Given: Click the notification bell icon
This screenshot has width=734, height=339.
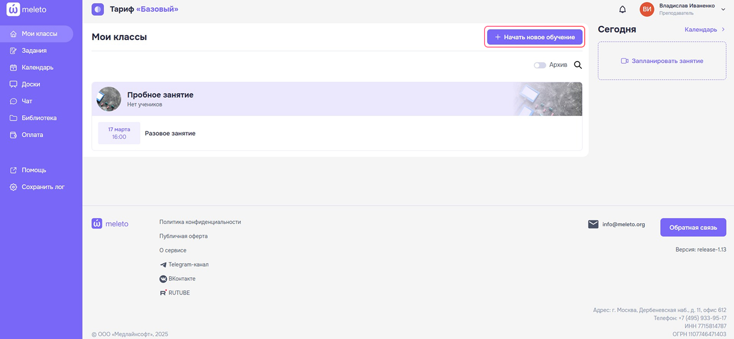Looking at the screenshot, I should 622,9.
